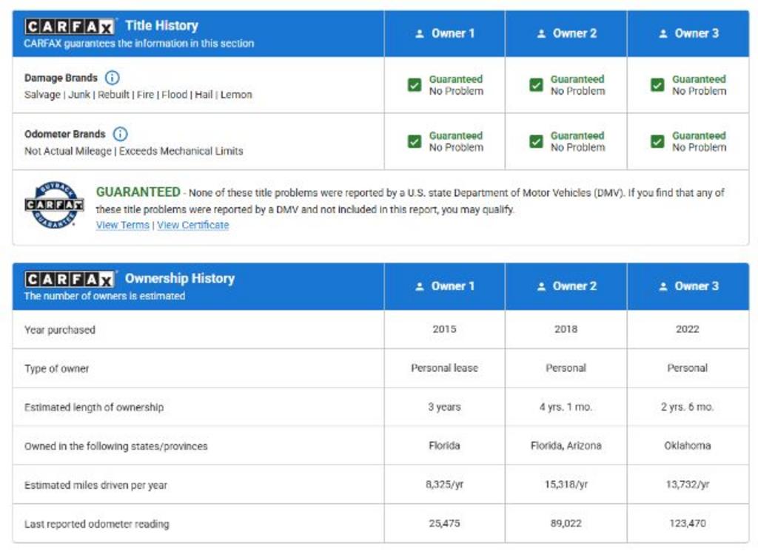The width and height of the screenshot is (758, 554).
Task: Click '8,325/yr' miles cell
Action: click(x=444, y=484)
